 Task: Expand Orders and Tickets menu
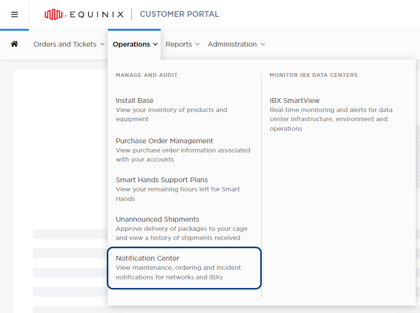(69, 44)
